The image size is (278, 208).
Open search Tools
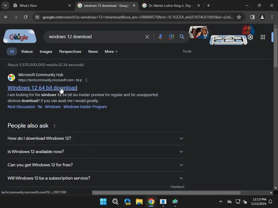[187, 51]
